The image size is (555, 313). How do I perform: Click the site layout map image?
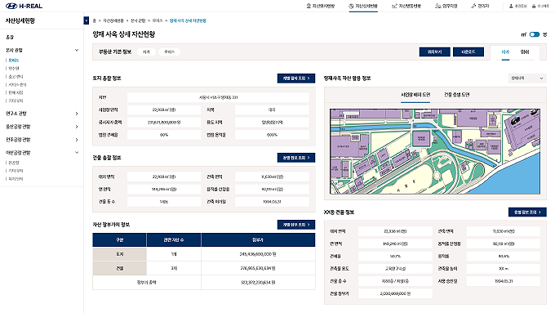435,151
